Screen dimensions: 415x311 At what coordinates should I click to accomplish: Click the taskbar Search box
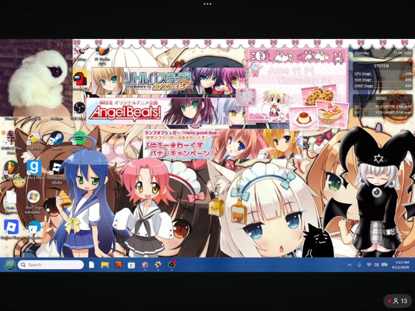50,265
